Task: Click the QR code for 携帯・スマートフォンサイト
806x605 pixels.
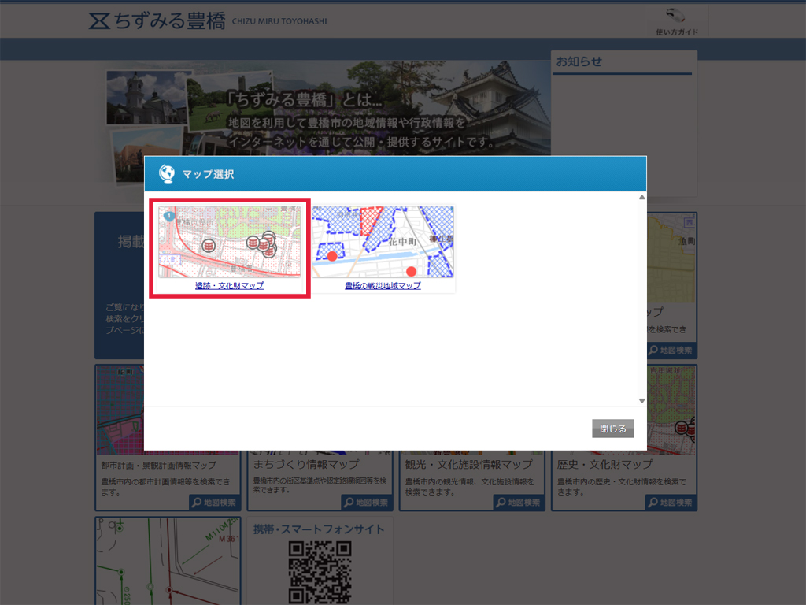Action: tap(320, 572)
